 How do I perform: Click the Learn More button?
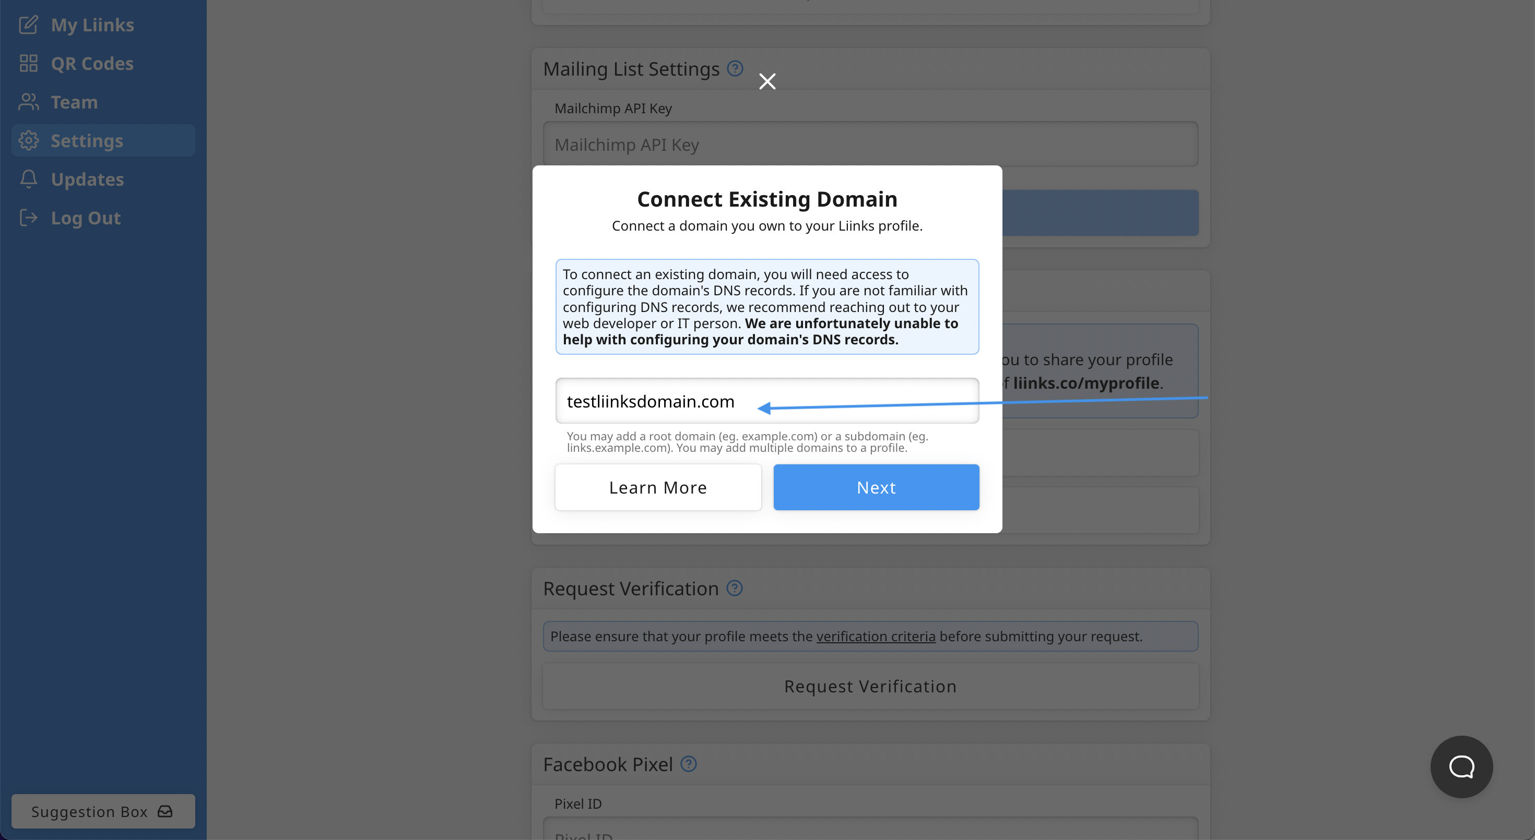[x=658, y=487]
